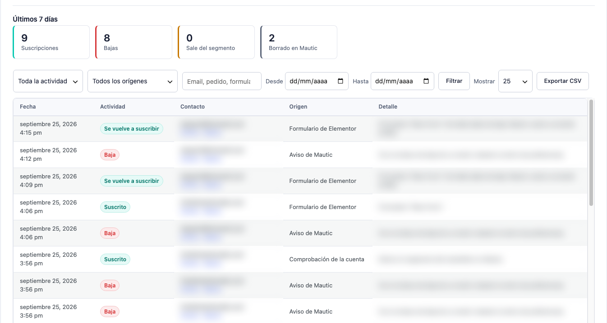
Task: Click Suscrito badge in Comprobación de la cuenta row
Action: click(x=115, y=259)
